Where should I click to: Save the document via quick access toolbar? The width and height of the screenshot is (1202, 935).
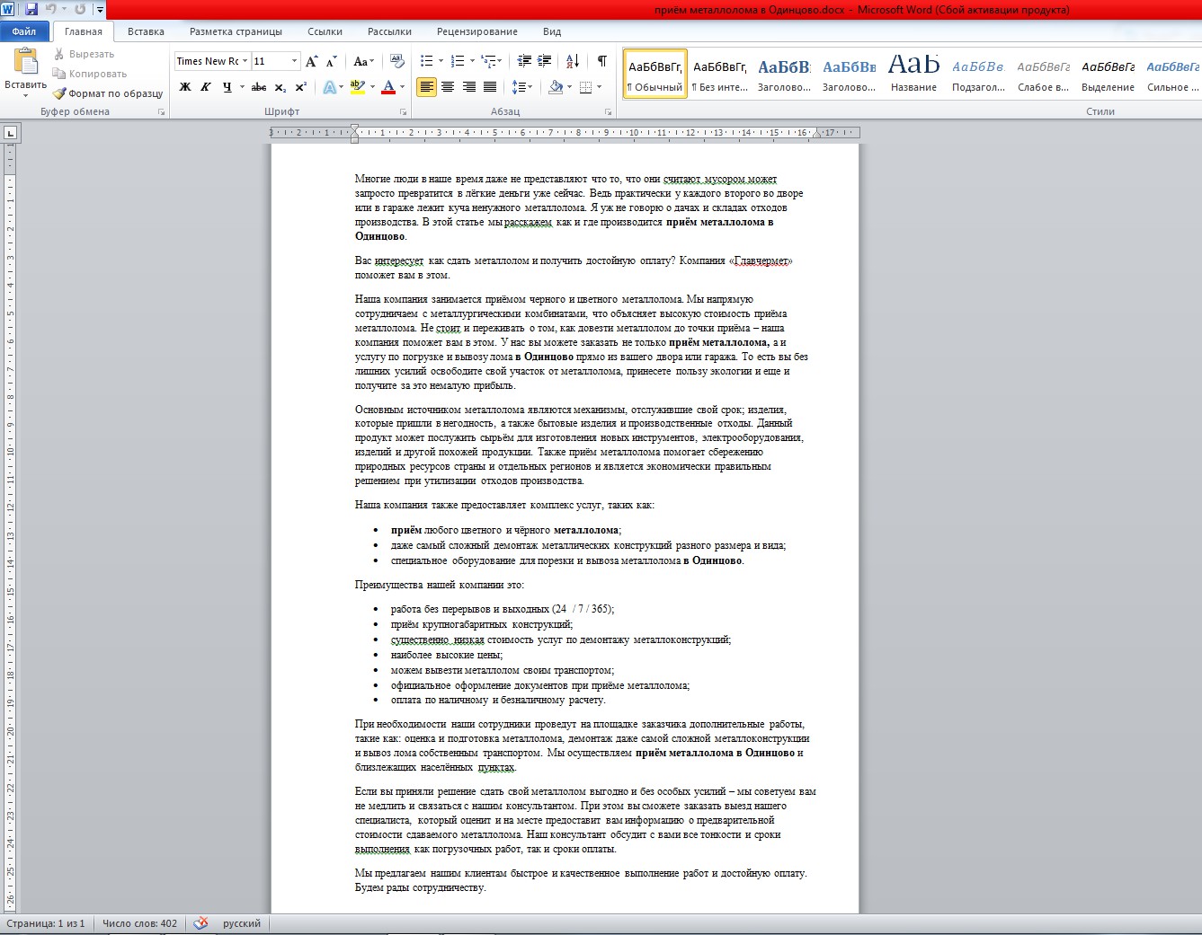click(x=31, y=9)
